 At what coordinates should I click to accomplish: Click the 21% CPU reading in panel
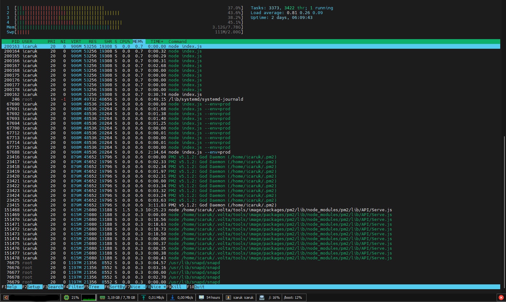(75, 298)
